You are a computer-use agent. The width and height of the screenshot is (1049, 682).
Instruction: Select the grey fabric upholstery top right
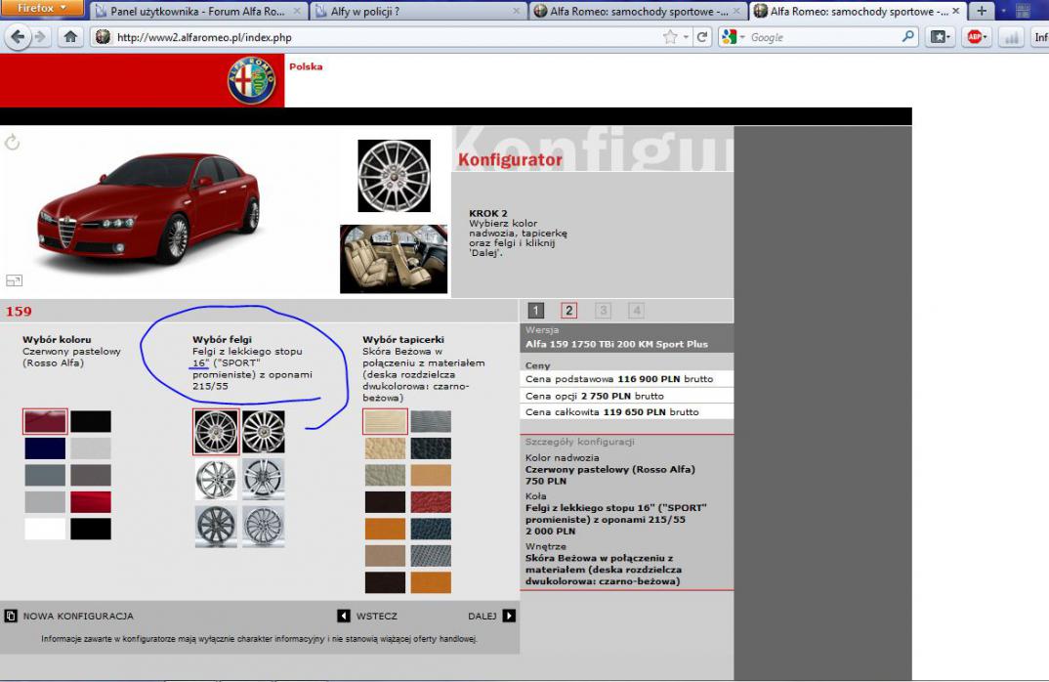pyautogui.click(x=431, y=422)
